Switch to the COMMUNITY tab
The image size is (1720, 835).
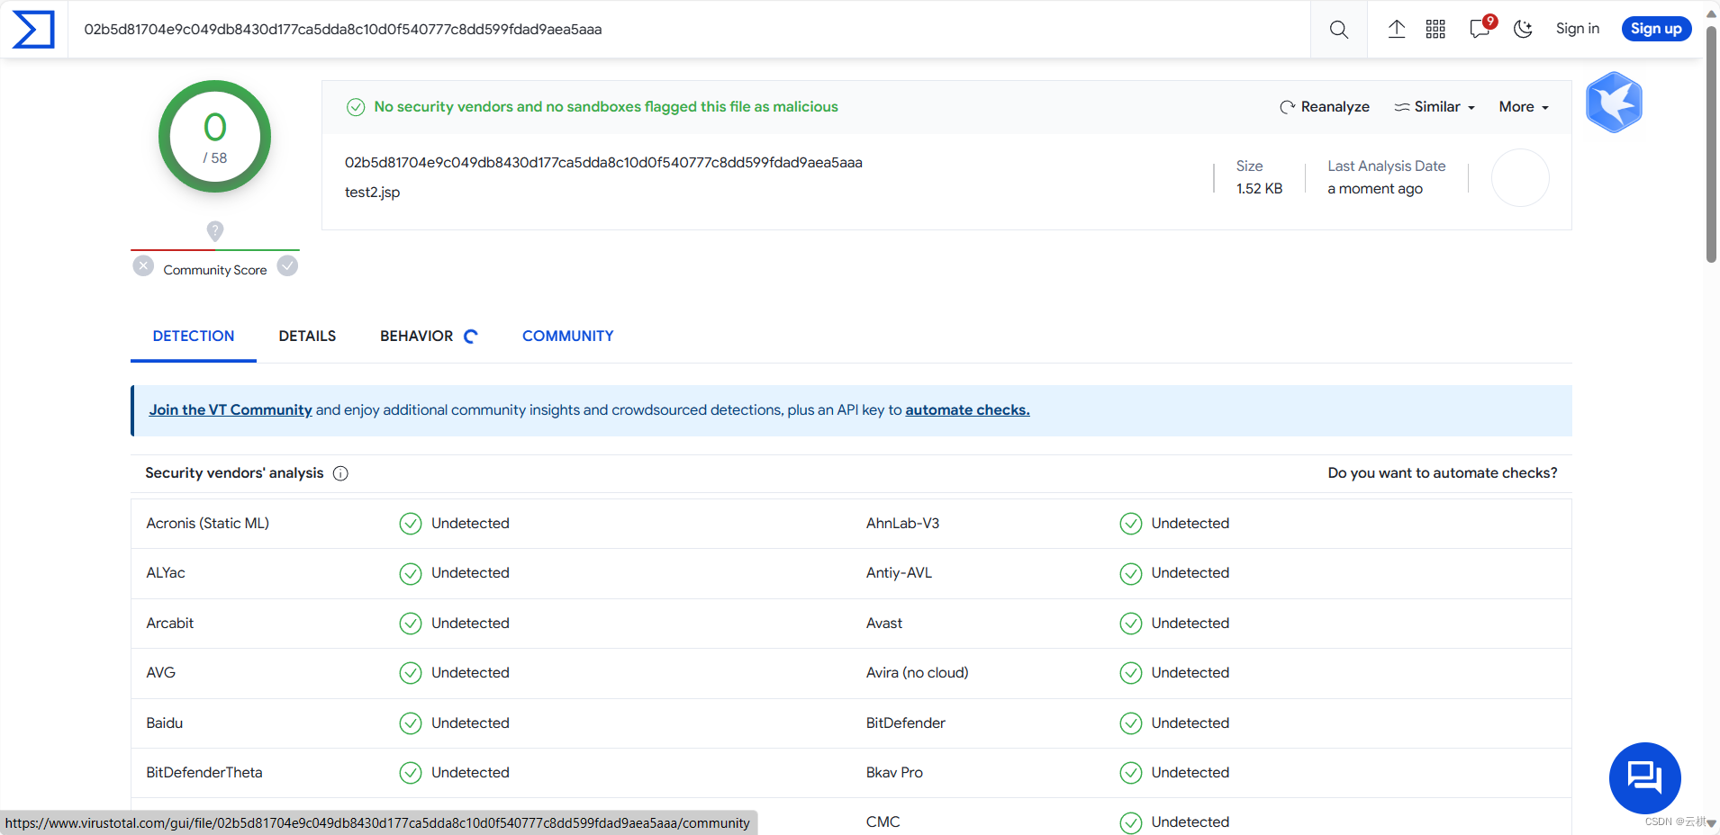[x=566, y=336]
